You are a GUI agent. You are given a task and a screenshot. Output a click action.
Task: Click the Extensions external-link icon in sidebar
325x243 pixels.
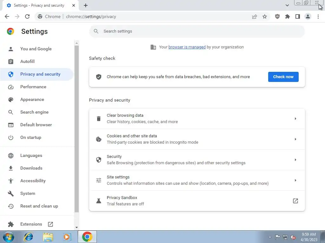tap(50, 224)
